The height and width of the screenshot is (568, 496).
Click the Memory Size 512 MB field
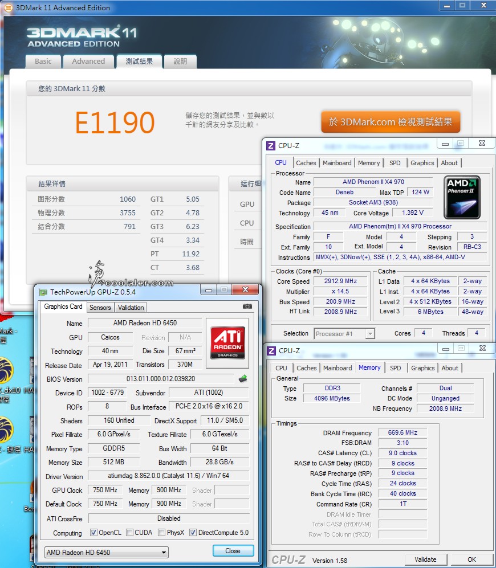pos(113,462)
